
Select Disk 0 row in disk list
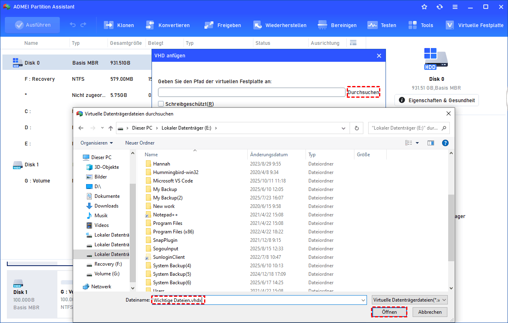click(77, 63)
